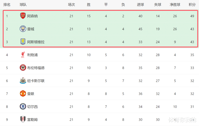Viewport: 199px width, 126px height.
Task: Click the 富勒姆 team name
Action: pyautogui.click(x=33, y=119)
